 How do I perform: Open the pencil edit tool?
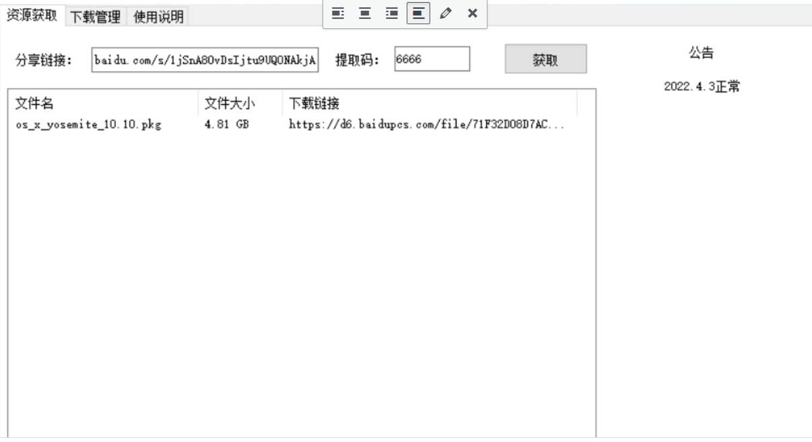tap(446, 13)
